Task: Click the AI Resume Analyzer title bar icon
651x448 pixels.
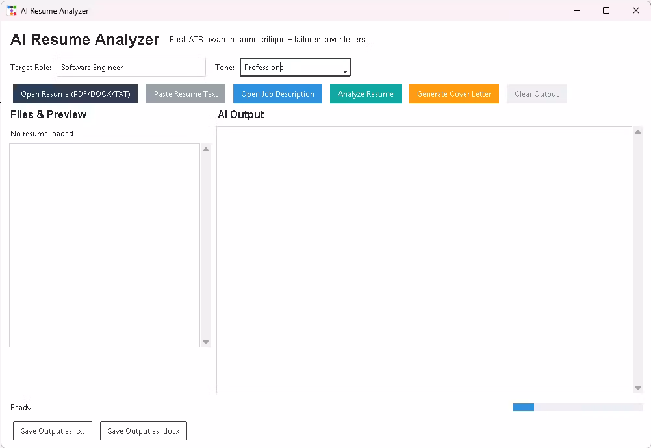Action: pos(12,10)
